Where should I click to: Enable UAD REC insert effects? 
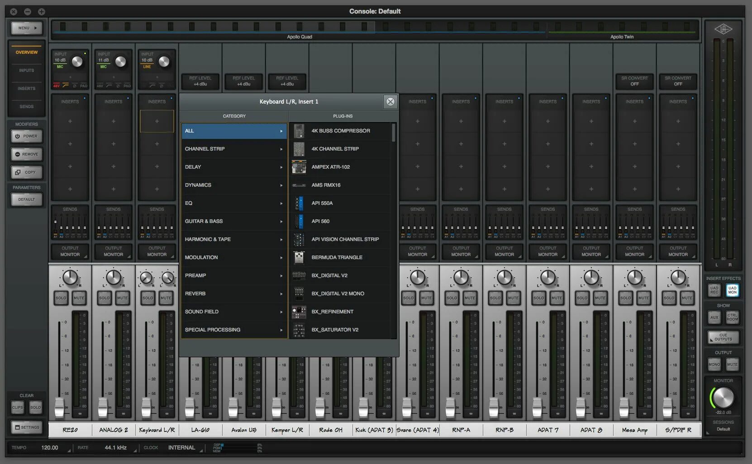(714, 290)
